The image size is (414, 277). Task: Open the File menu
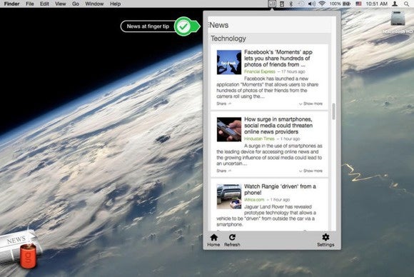click(30, 4)
